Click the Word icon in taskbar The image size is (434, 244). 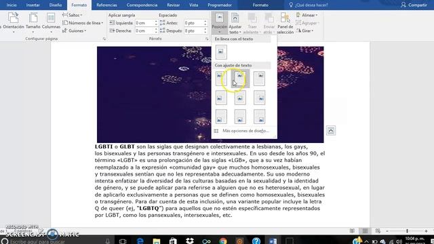[273, 241]
